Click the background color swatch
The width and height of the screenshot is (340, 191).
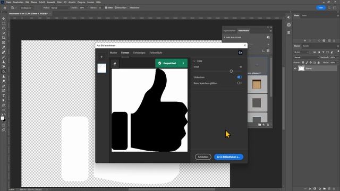click(x=5, y=120)
